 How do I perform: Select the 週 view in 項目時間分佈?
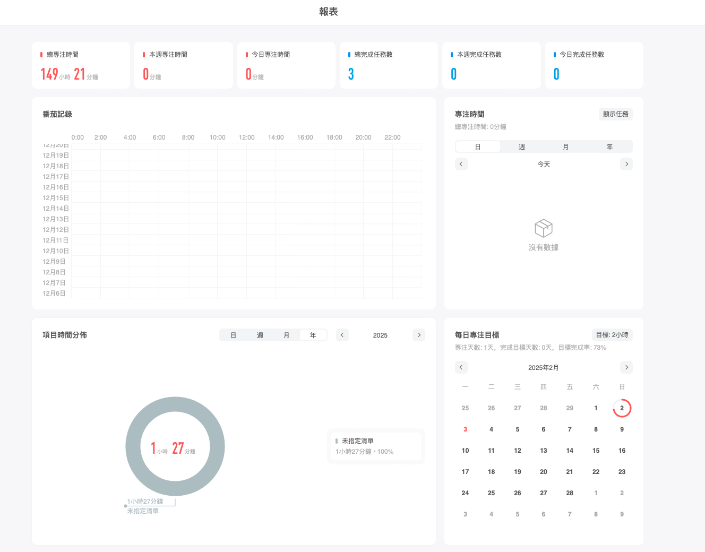coord(260,334)
